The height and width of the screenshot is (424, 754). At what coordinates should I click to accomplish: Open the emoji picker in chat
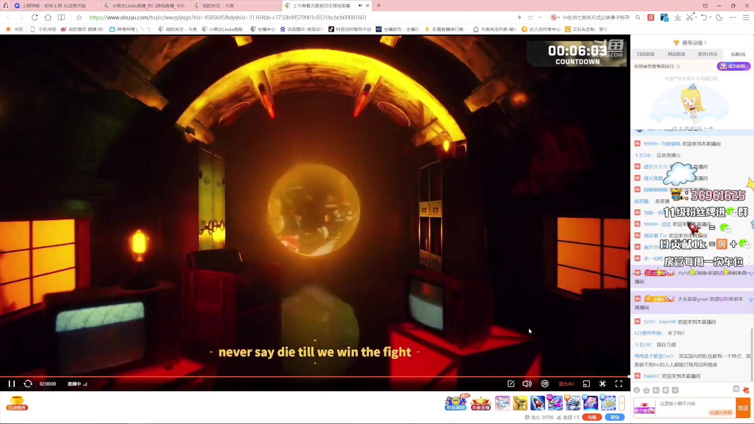point(637,390)
